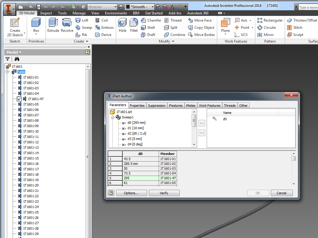Click the iPart table vertical scrollbar
Screen dimensions: 318x238
293,168
